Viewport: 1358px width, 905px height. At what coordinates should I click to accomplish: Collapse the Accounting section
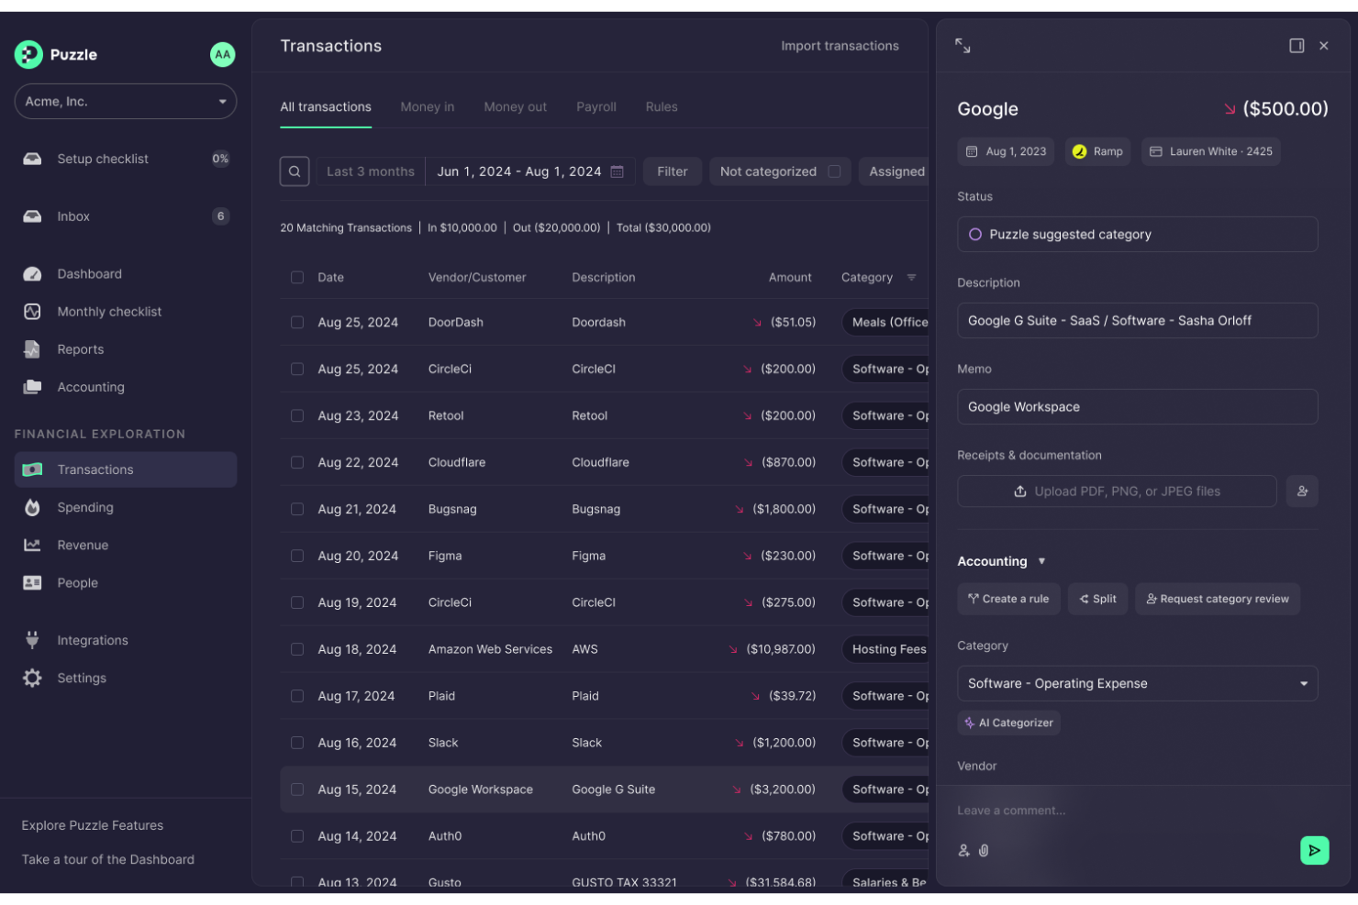1042,561
